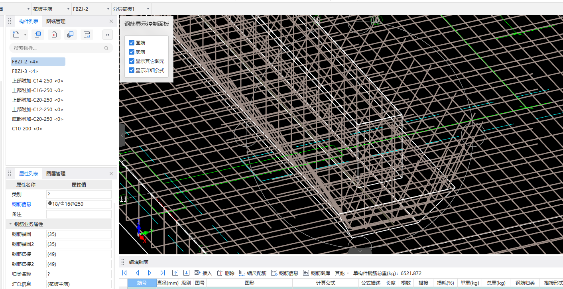
Task: Click the new component icon
Action: point(16,35)
